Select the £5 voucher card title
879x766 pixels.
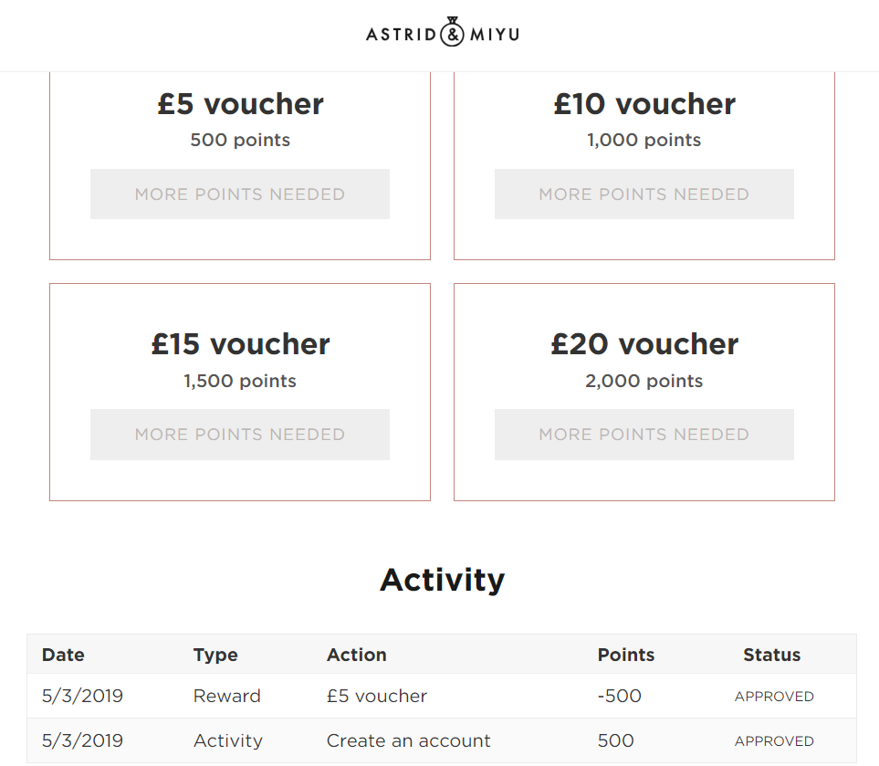coord(240,104)
